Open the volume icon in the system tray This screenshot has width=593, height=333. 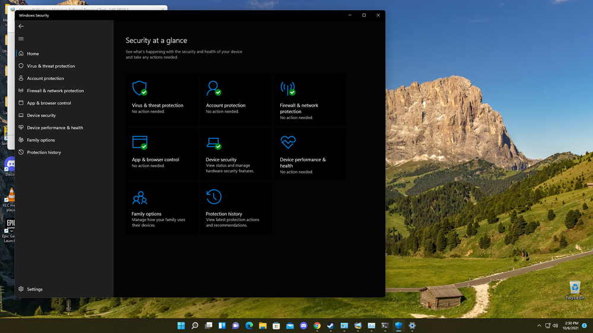click(x=556, y=325)
